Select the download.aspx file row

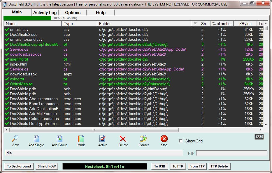pos(134,74)
